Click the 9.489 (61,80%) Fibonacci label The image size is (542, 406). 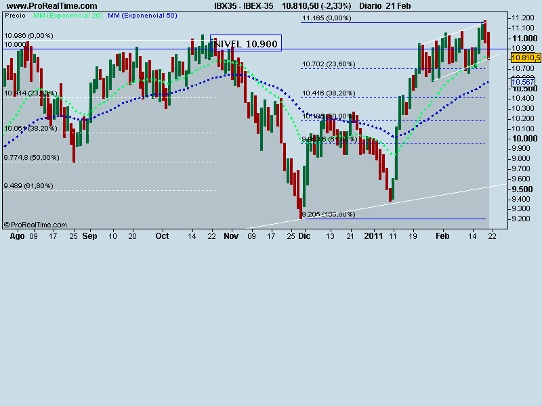click(x=28, y=186)
